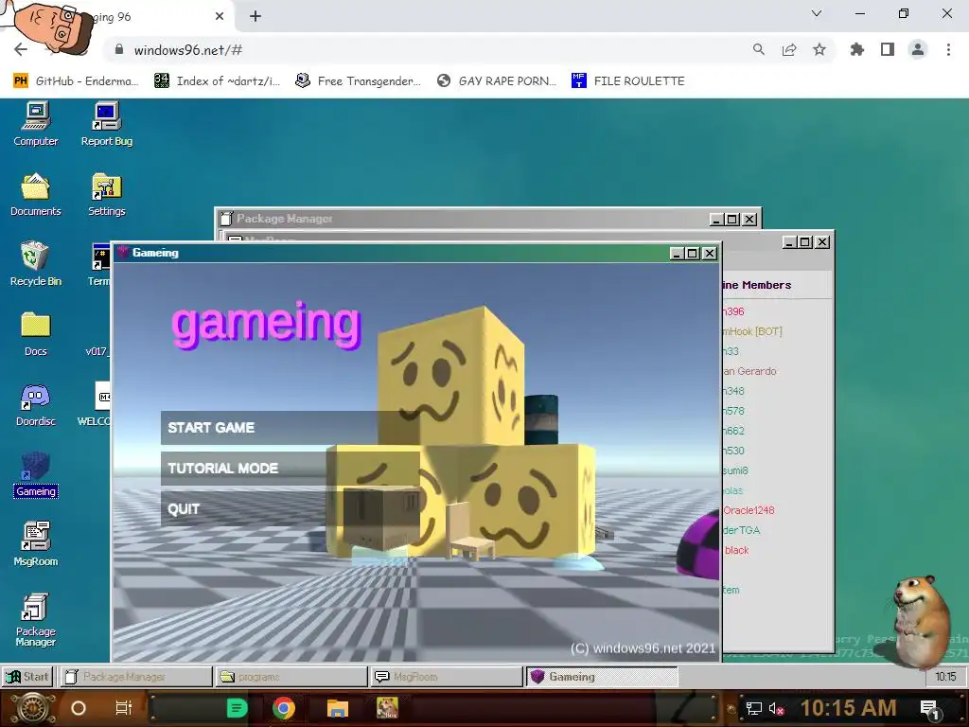Switch to MsgRoom taskbar item
The width and height of the screenshot is (969, 727).
[x=447, y=677]
